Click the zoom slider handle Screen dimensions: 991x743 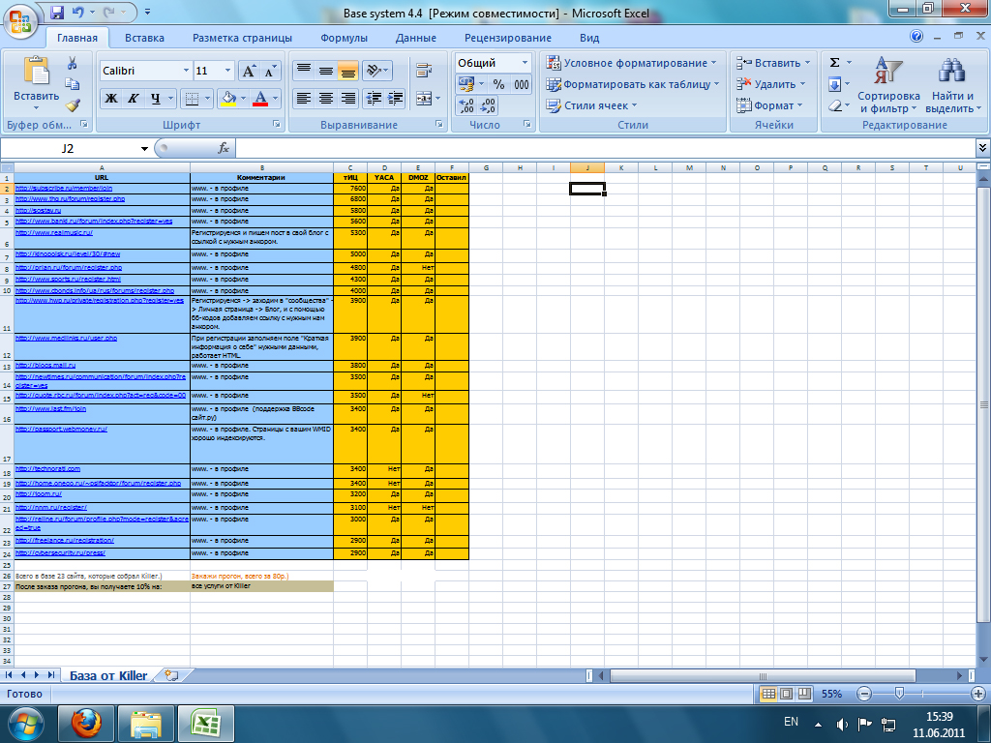(x=899, y=694)
